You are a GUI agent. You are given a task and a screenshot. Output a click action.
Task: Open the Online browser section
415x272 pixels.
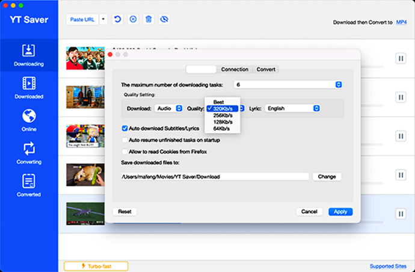[29, 120]
